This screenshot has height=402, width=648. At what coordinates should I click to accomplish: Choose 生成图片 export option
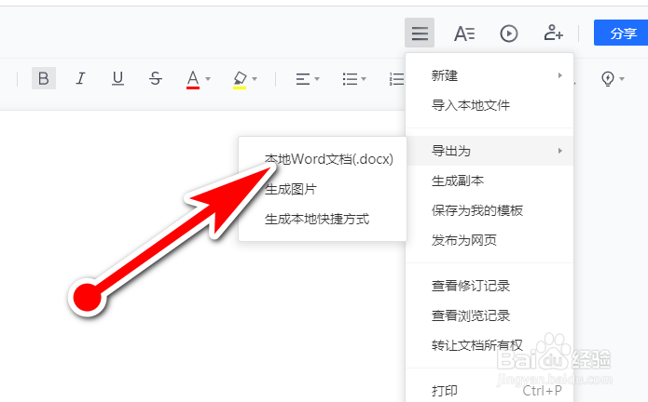[323, 189]
